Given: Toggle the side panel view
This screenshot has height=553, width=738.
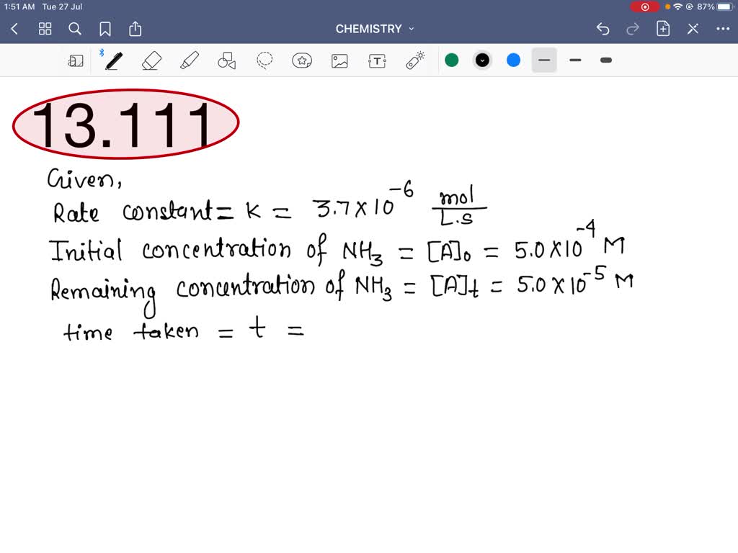Looking at the screenshot, I should pos(76,60).
